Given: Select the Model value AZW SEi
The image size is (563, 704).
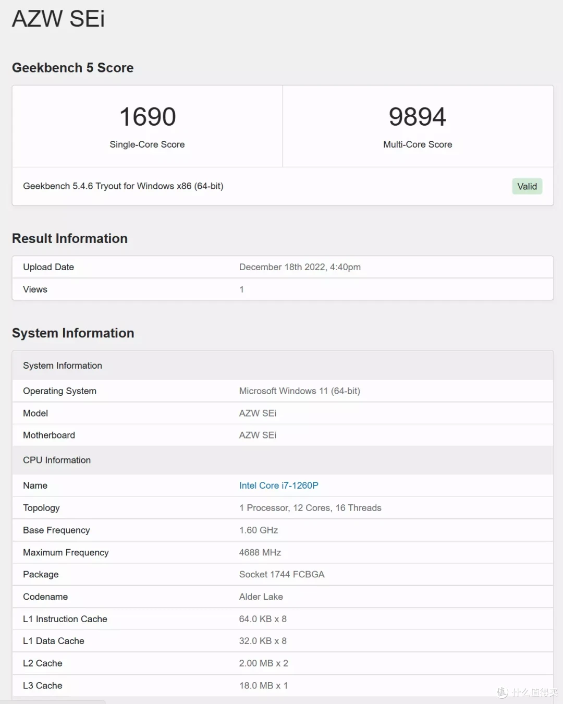Looking at the screenshot, I should [x=258, y=413].
